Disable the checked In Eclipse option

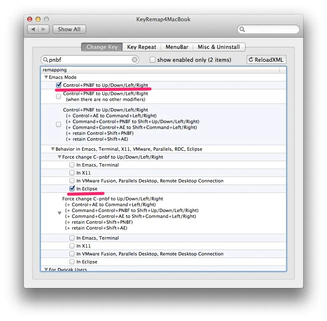pos(72,189)
